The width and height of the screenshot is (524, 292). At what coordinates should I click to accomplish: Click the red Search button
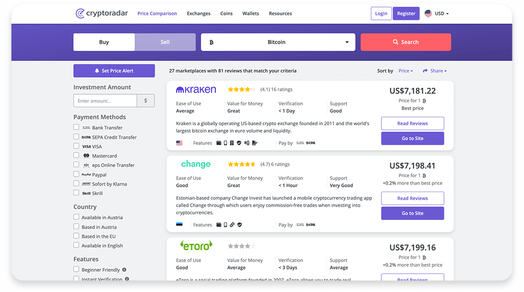coord(406,42)
